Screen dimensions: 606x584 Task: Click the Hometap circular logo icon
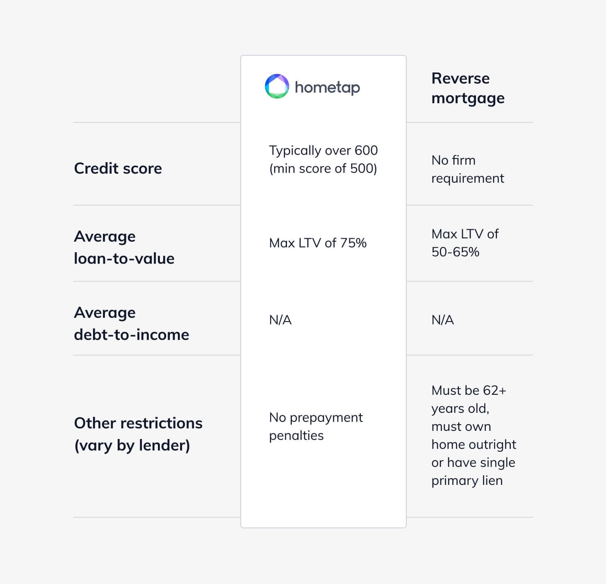click(x=277, y=86)
